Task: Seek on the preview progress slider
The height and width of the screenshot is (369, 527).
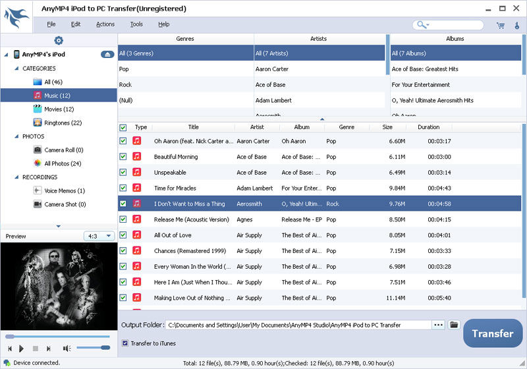Action: (57, 336)
